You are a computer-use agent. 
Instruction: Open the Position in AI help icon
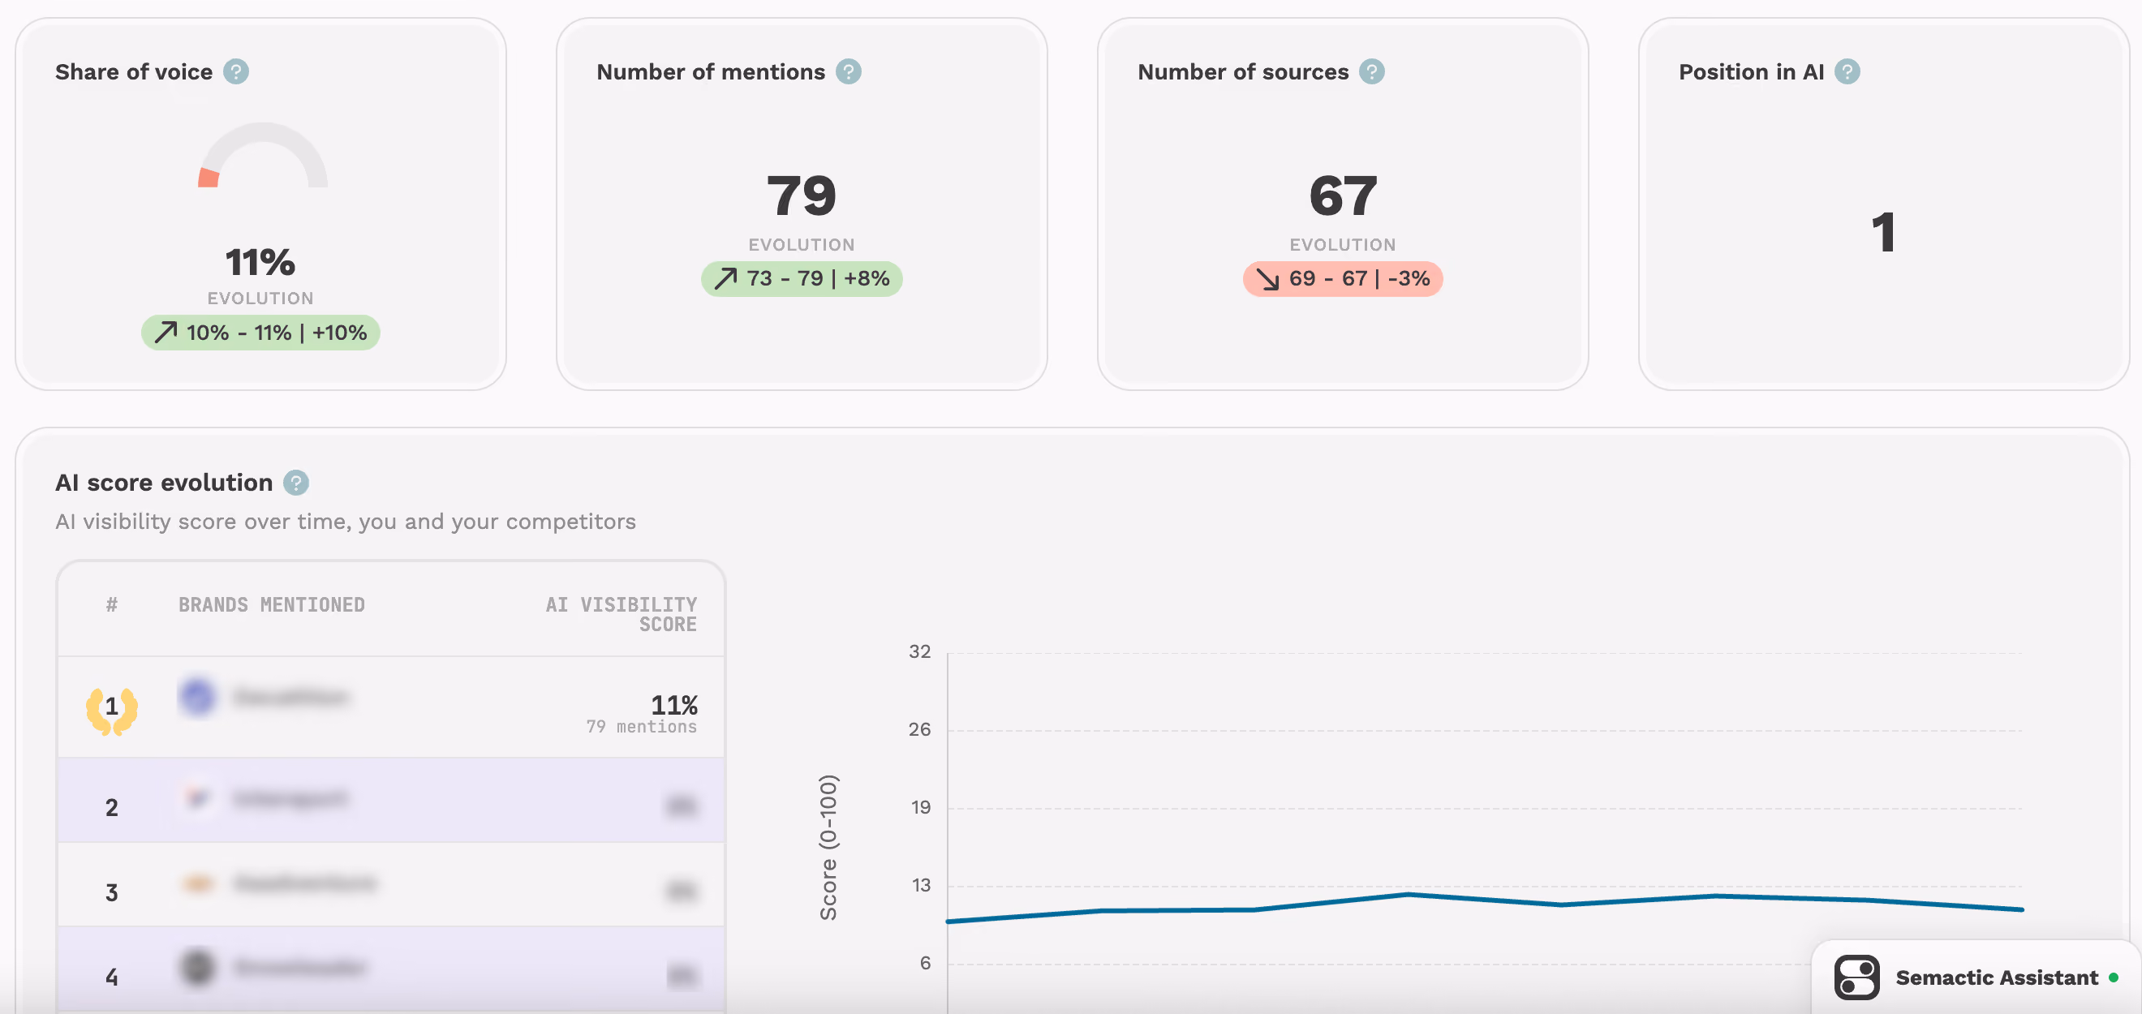click(1847, 72)
